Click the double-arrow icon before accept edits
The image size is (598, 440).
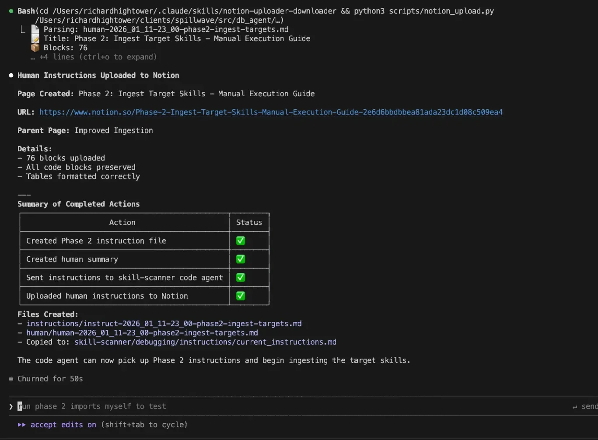pos(21,424)
